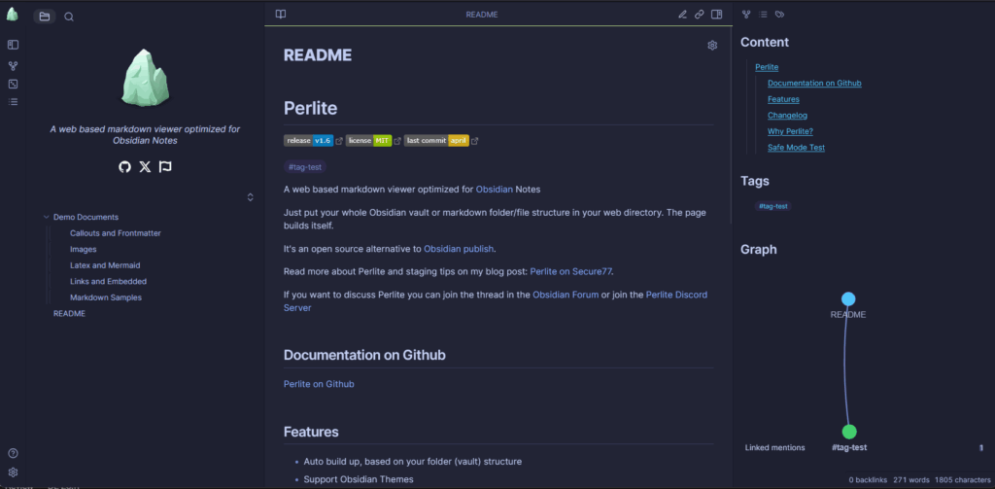Toggle the right sidebar panel
The image size is (995, 489).
point(716,15)
